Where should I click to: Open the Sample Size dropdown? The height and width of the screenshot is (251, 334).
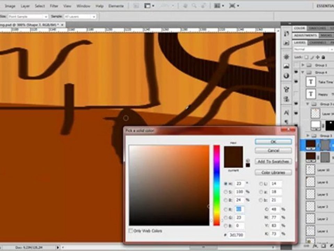point(28,16)
